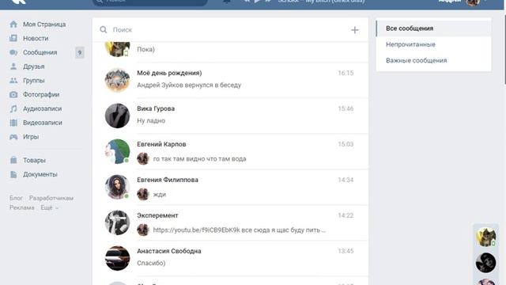
Task: Click the Игры gamepad icon
Action: click(13, 137)
